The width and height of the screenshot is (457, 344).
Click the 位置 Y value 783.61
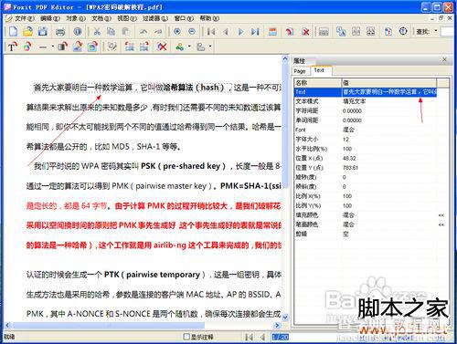coord(350,168)
